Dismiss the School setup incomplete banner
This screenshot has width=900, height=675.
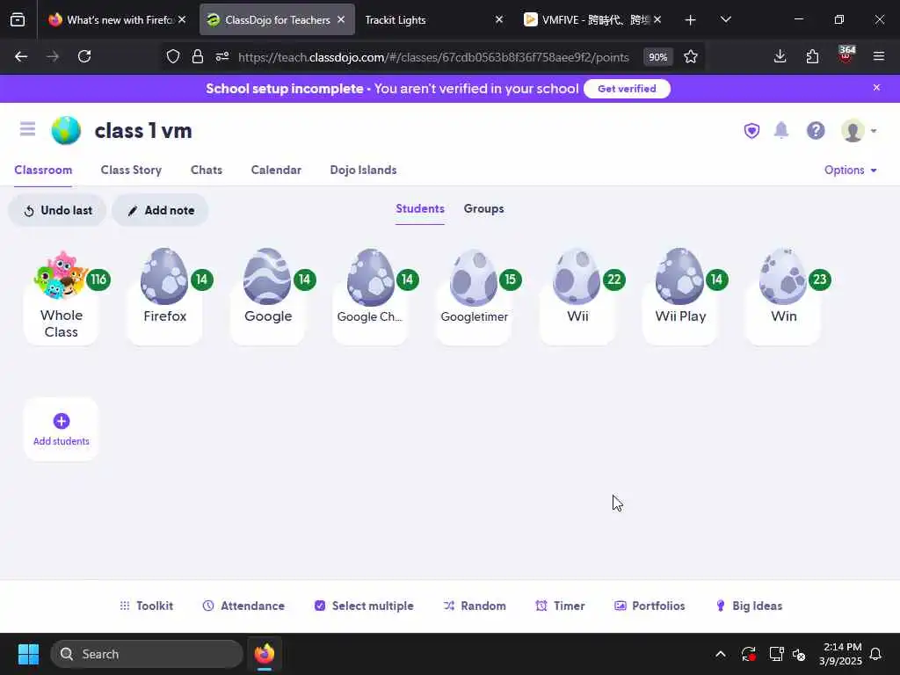(876, 88)
